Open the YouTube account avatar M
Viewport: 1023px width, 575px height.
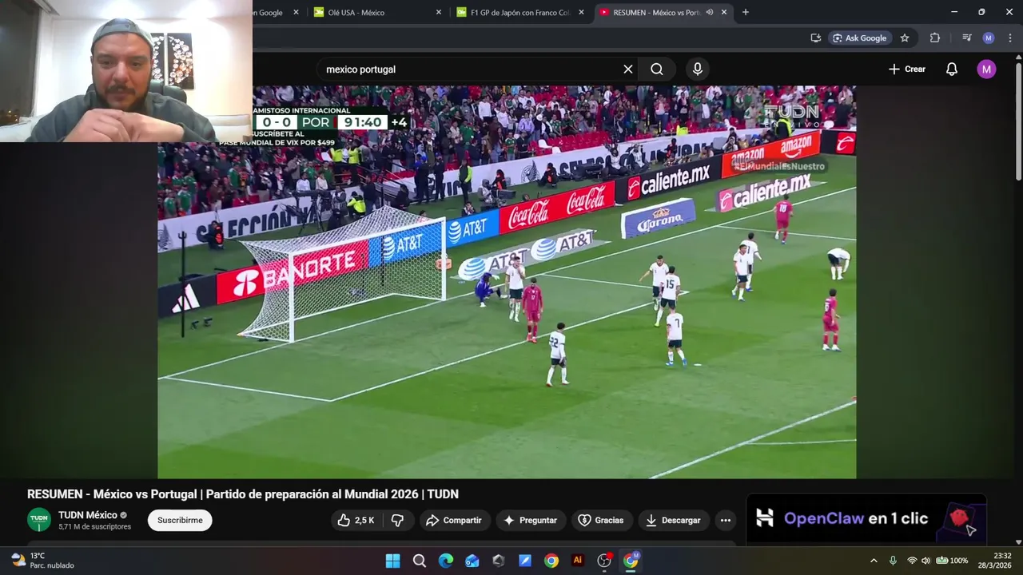(x=986, y=69)
